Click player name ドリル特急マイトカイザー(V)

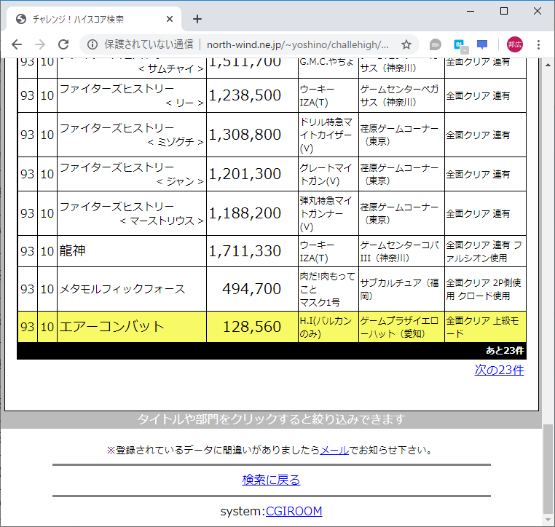tap(326, 135)
